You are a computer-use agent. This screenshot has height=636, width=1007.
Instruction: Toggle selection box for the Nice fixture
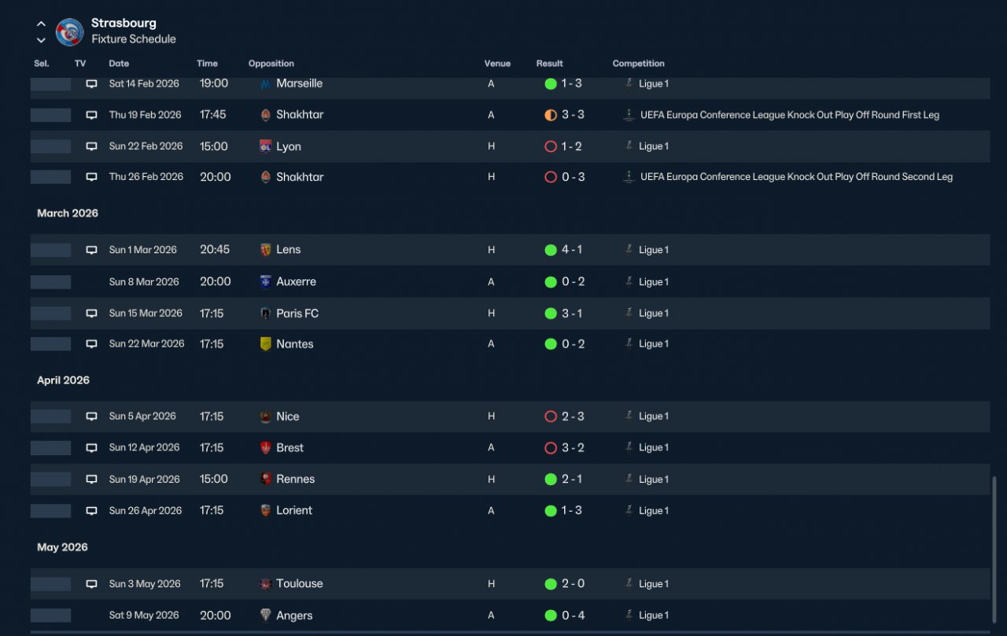tap(51, 417)
